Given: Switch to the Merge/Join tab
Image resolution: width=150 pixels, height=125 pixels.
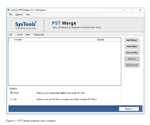Looking at the screenshot, I should [x=39, y=35].
